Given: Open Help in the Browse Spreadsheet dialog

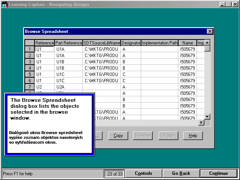Looking at the screenshot, I should tap(193, 136).
